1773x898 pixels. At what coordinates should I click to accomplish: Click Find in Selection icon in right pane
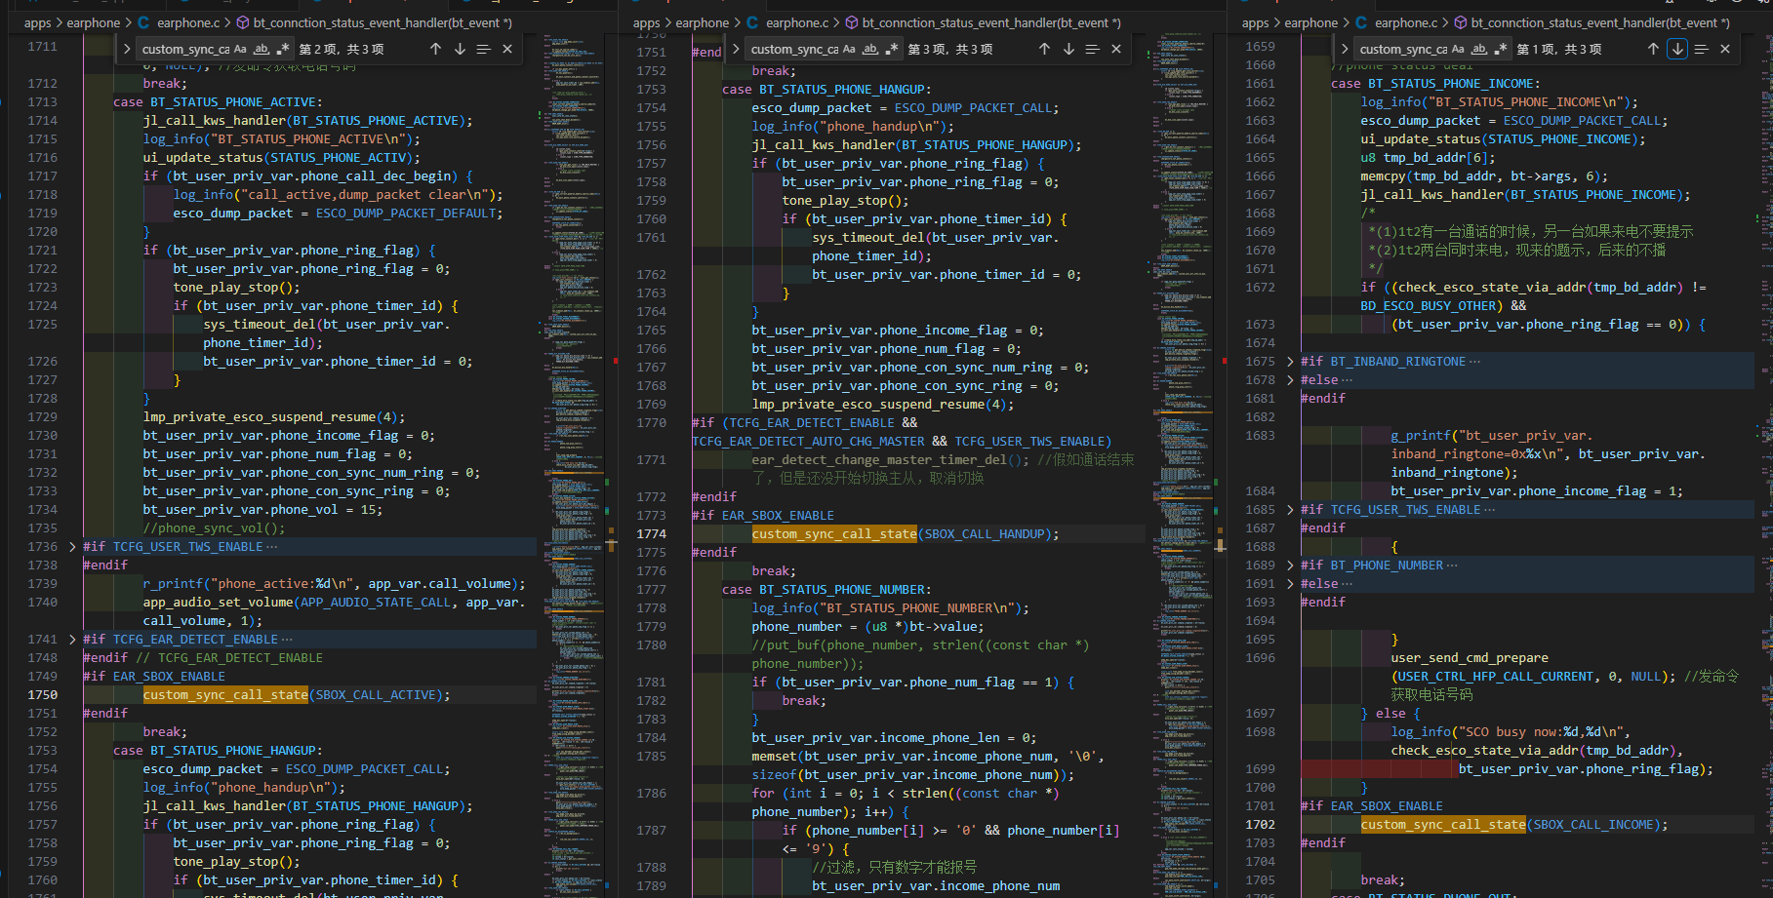click(x=1701, y=49)
